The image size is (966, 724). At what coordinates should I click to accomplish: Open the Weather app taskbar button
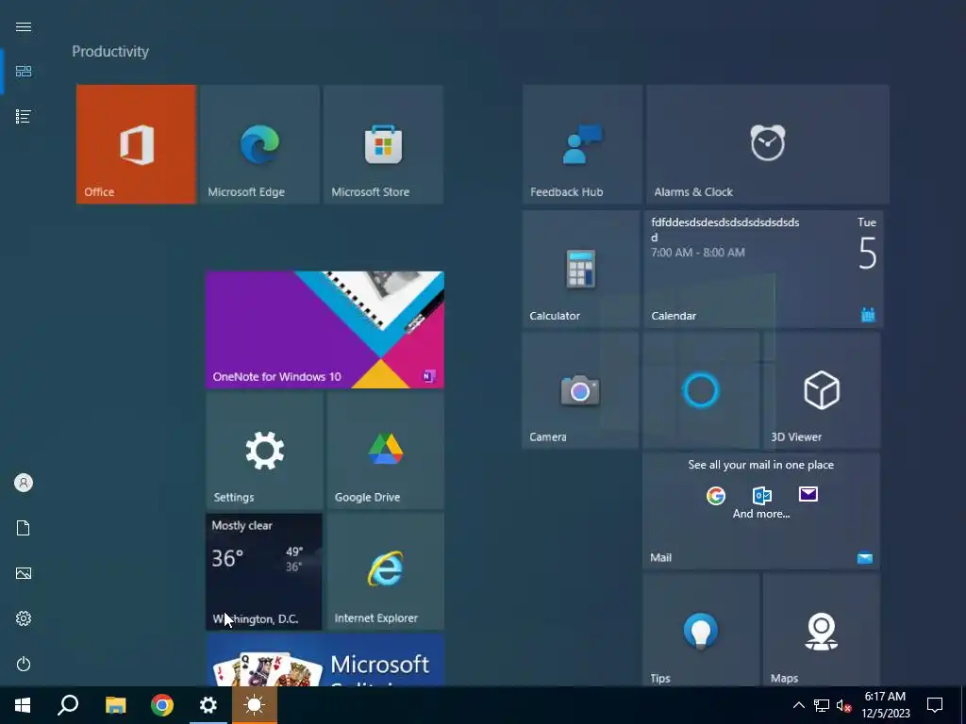(x=255, y=705)
